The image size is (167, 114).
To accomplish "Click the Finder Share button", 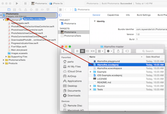I will [x=118, y=51].
